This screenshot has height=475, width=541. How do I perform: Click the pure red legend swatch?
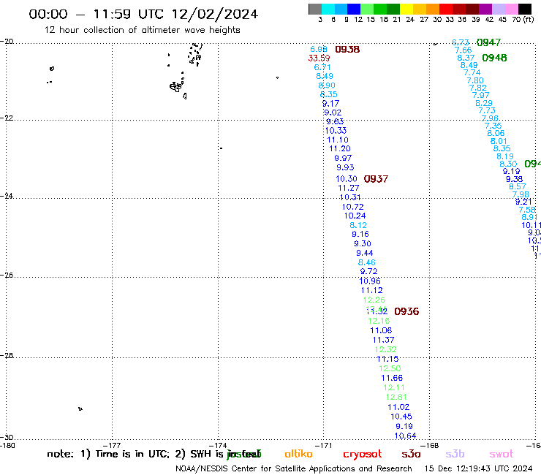click(x=446, y=9)
